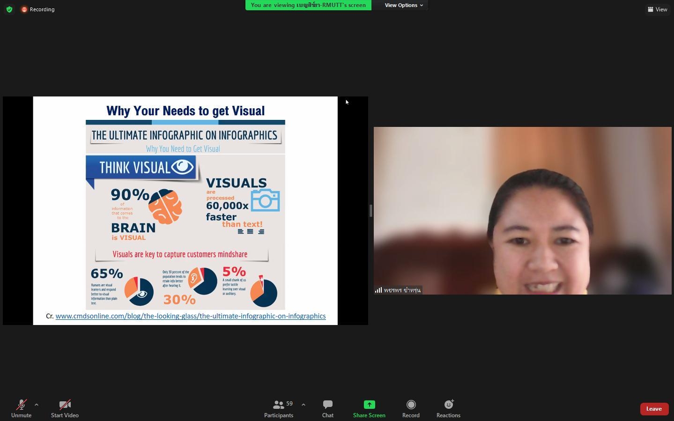The width and height of the screenshot is (674, 421).
Task: Click the green encryption shield icon
Action: pyautogui.click(x=9, y=9)
